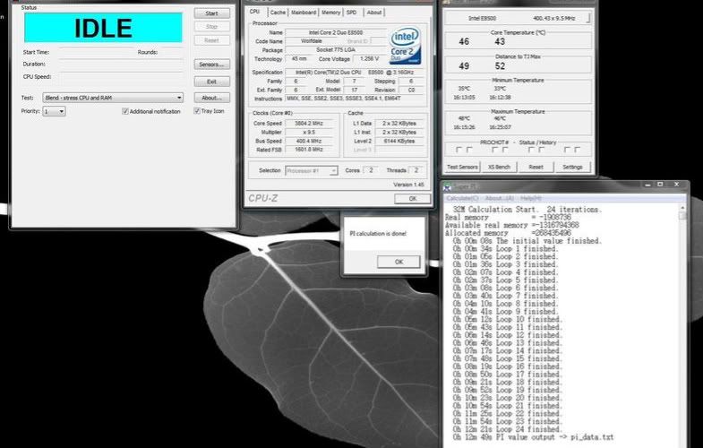Click the Allocated memory line in Super PI
The image size is (703, 448).
(x=508, y=233)
